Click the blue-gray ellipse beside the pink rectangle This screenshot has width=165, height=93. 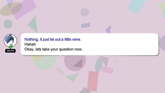[x=99, y=65]
